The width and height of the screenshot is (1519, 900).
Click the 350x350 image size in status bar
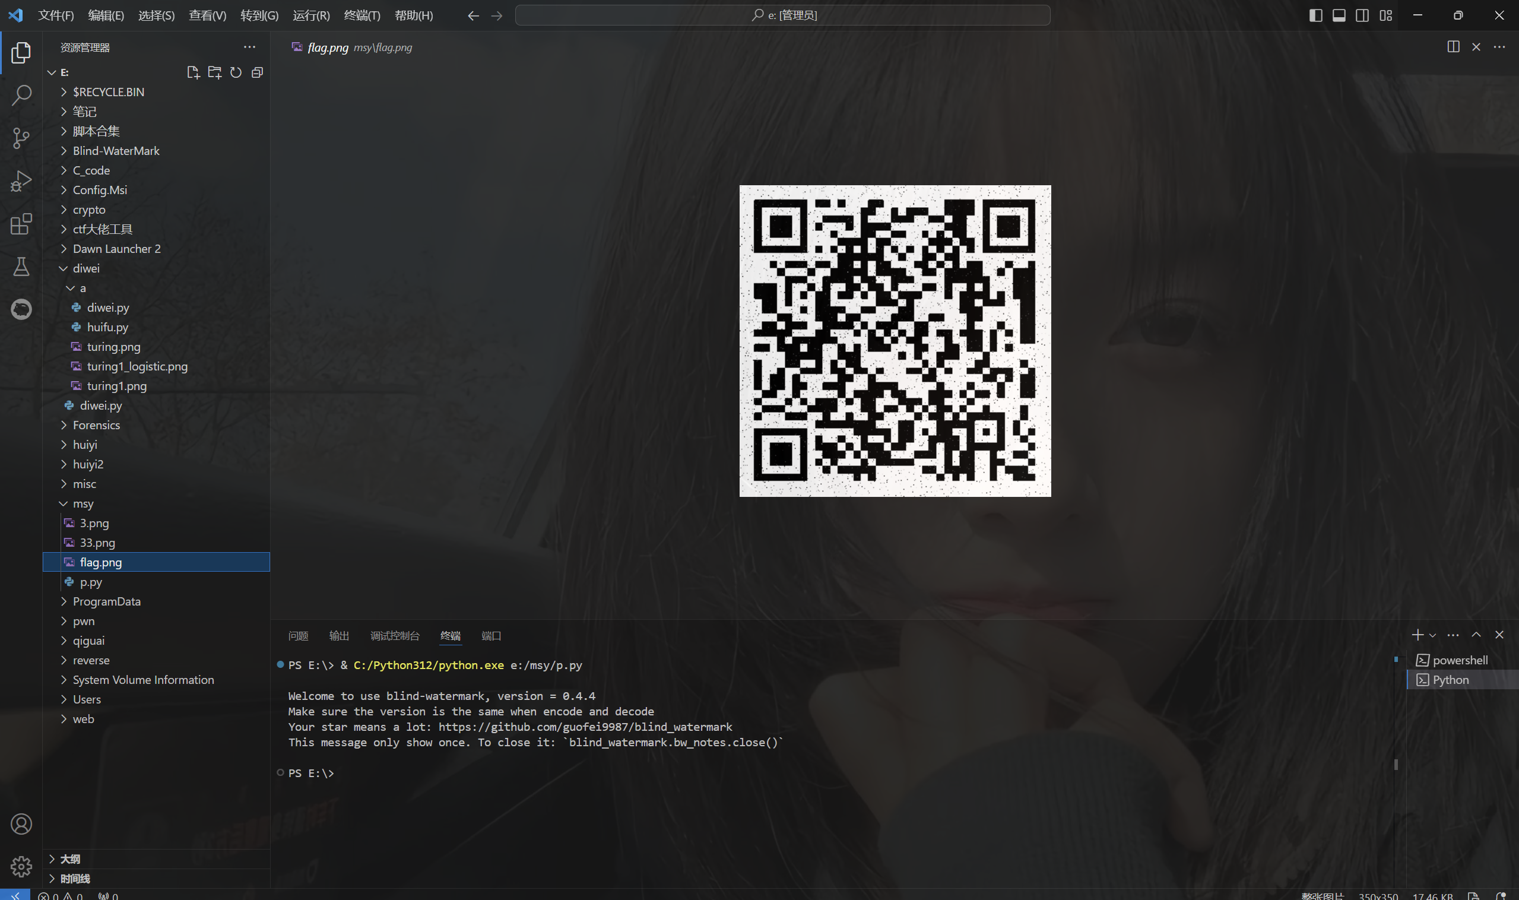point(1378,896)
